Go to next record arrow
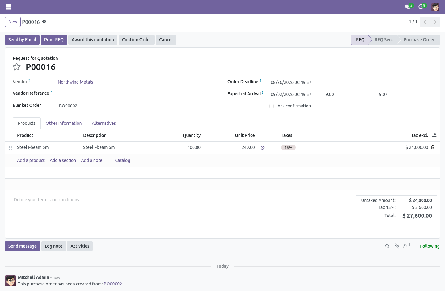This screenshot has width=445, height=291. [x=435, y=22]
